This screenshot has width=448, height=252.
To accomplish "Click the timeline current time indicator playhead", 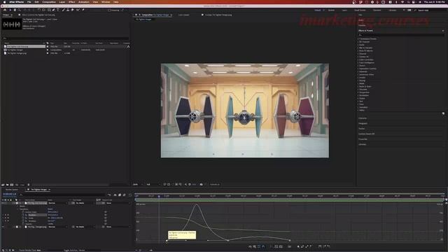I will (159, 196).
